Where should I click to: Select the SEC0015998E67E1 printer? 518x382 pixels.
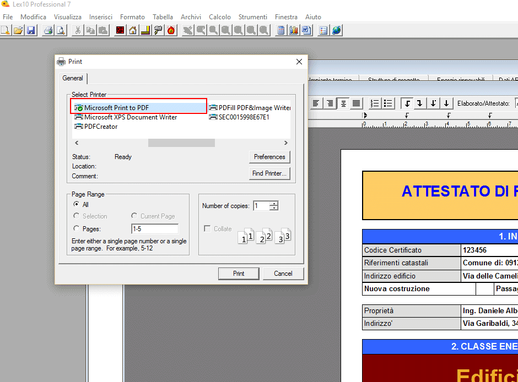tap(239, 117)
